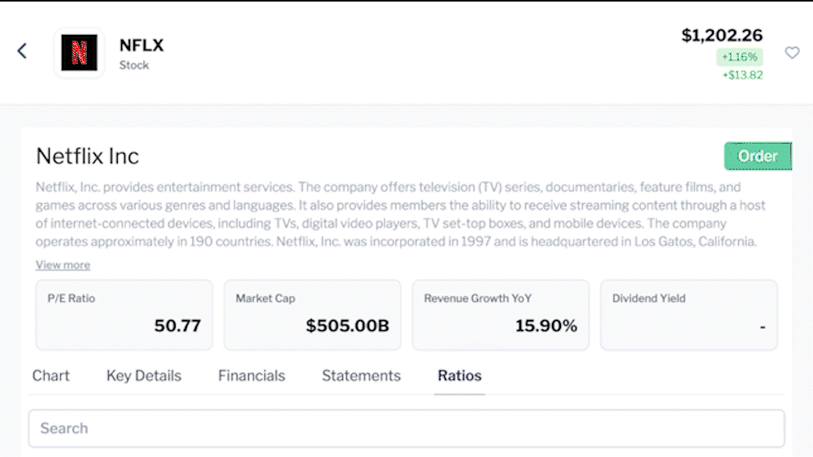Select the Ratios tab
Image resolution: width=813 pixels, height=457 pixels.
click(x=459, y=376)
